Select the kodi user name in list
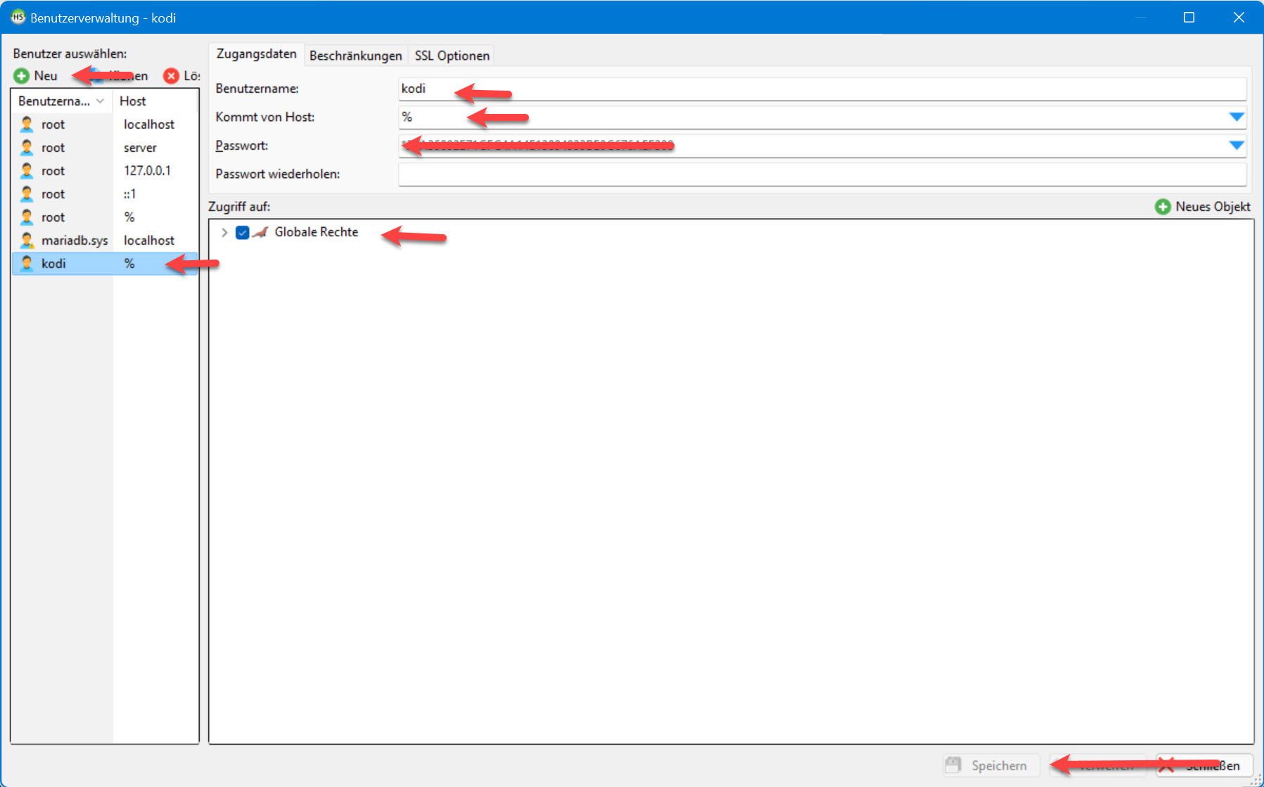1264x787 pixels. pyautogui.click(x=53, y=264)
